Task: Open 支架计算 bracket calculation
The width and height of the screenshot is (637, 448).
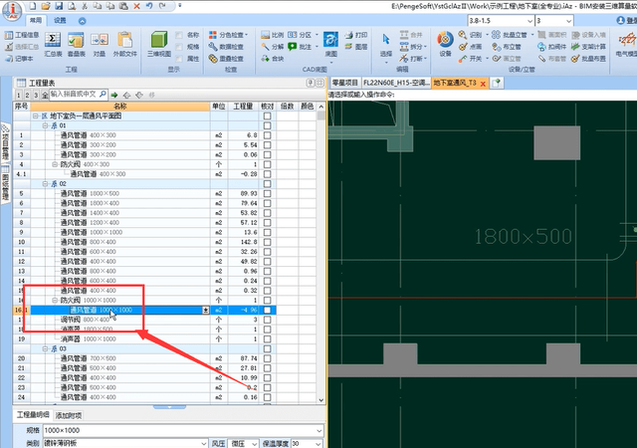Action: coord(588,47)
